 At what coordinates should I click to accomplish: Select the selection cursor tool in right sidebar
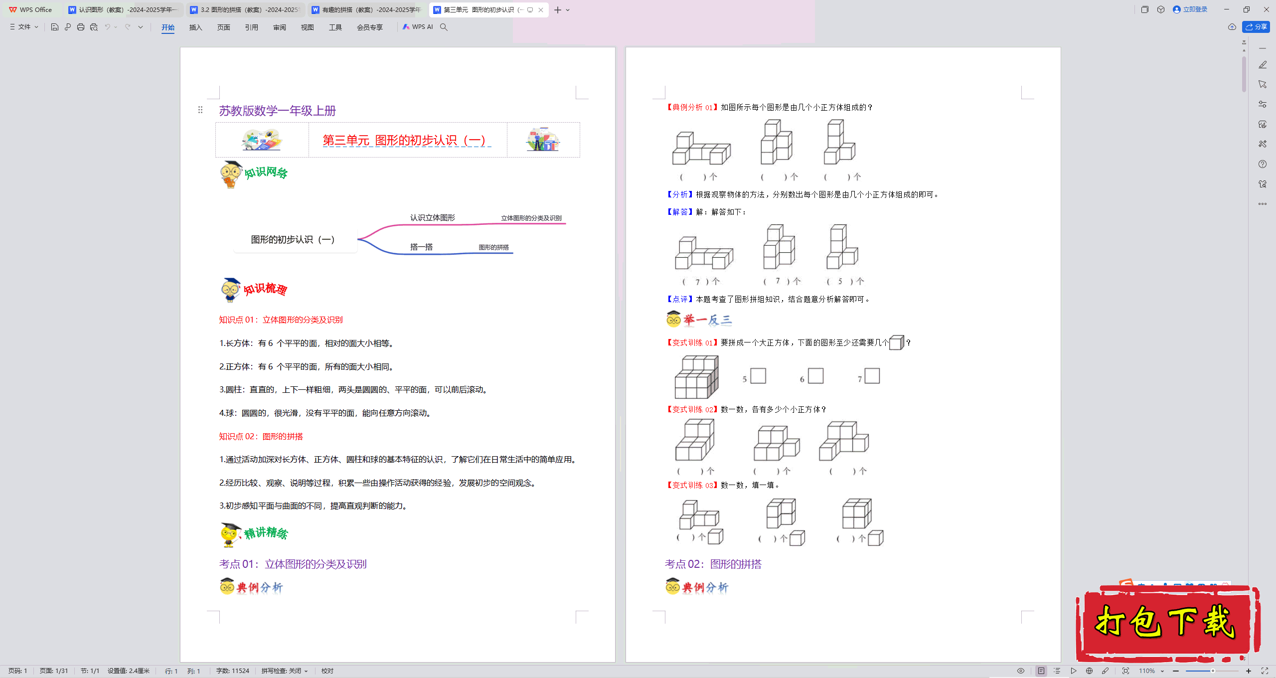click(x=1263, y=85)
